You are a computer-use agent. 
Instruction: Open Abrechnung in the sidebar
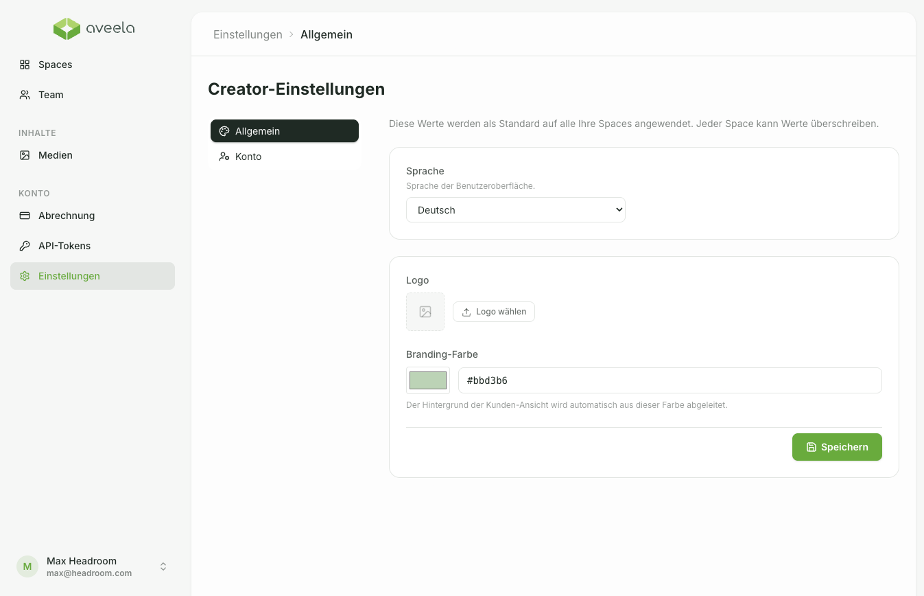(x=93, y=216)
